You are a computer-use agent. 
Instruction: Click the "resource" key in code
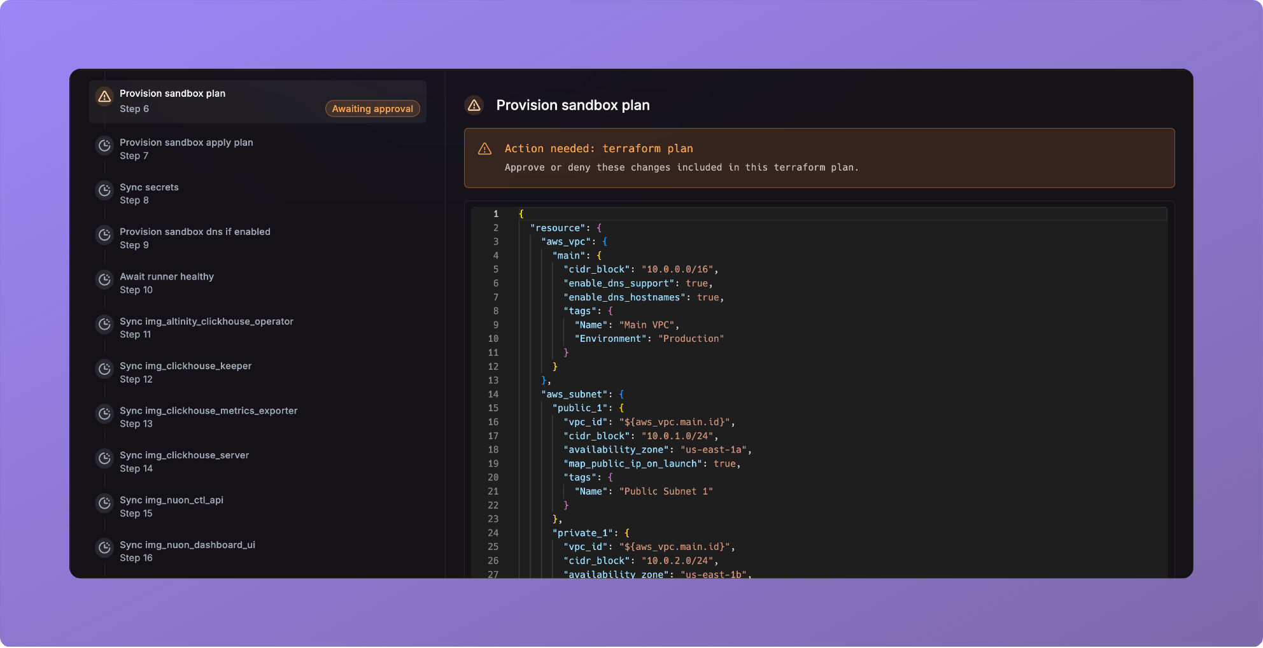[x=558, y=228]
